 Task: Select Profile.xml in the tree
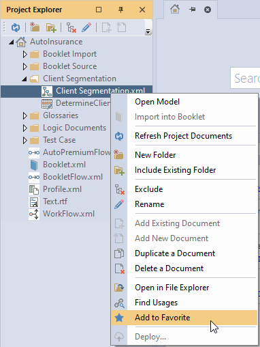[x=62, y=189]
